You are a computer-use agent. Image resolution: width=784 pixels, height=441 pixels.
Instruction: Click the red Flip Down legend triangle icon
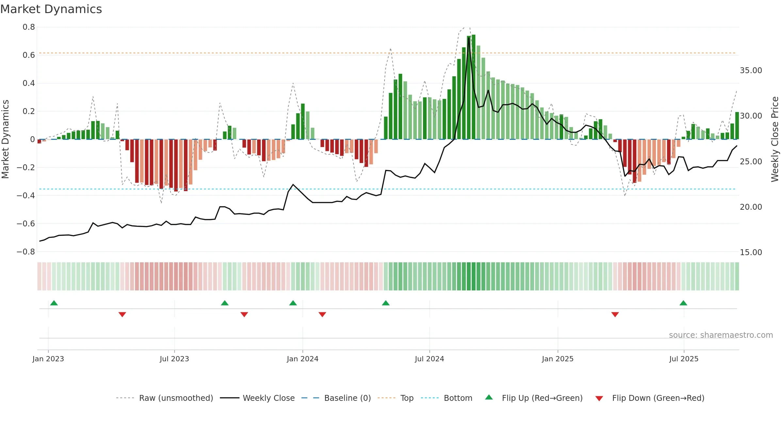pyautogui.click(x=599, y=399)
